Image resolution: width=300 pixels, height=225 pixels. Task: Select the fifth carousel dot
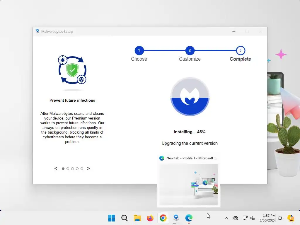[x=82, y=168]
